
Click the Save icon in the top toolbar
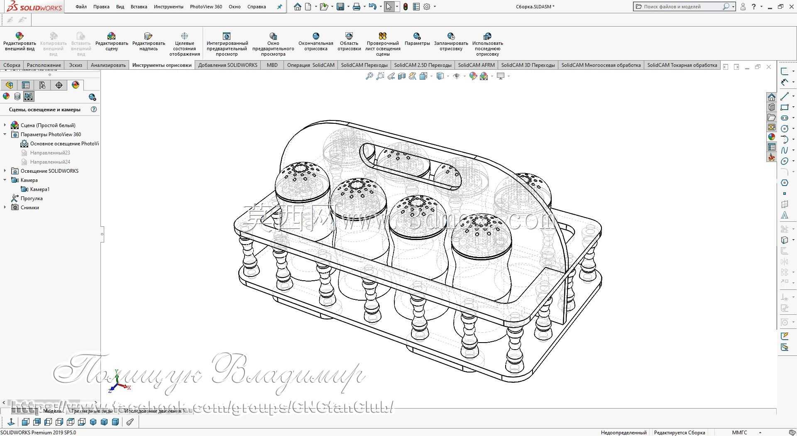[340, 7]
